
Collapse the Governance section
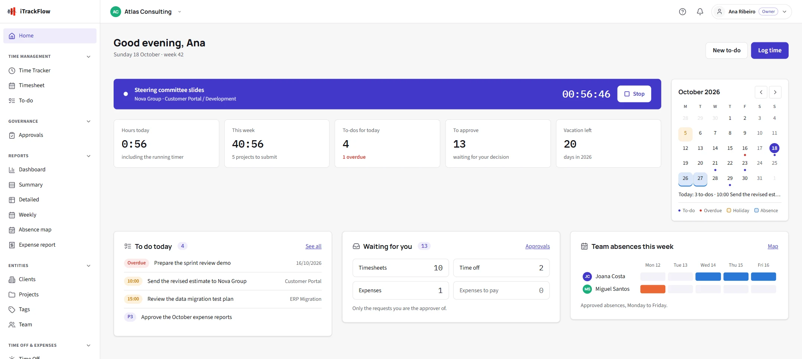(x=88, y=121)
